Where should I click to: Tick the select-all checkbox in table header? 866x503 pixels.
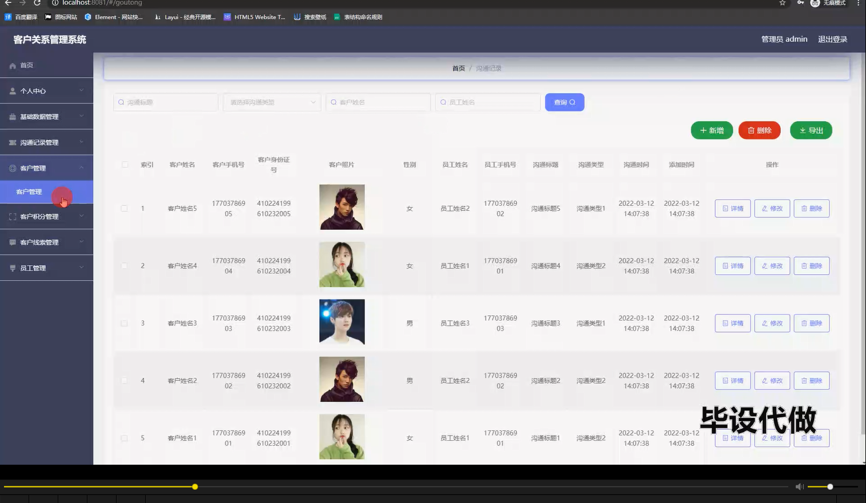pos(125,165)
